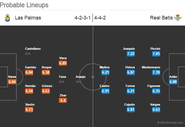
Task: Click the 4-4-2 formation label
Action: (100, 18)
